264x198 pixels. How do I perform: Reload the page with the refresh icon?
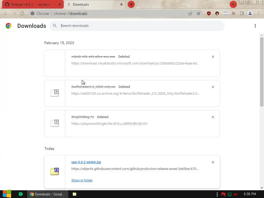(22, 13)
